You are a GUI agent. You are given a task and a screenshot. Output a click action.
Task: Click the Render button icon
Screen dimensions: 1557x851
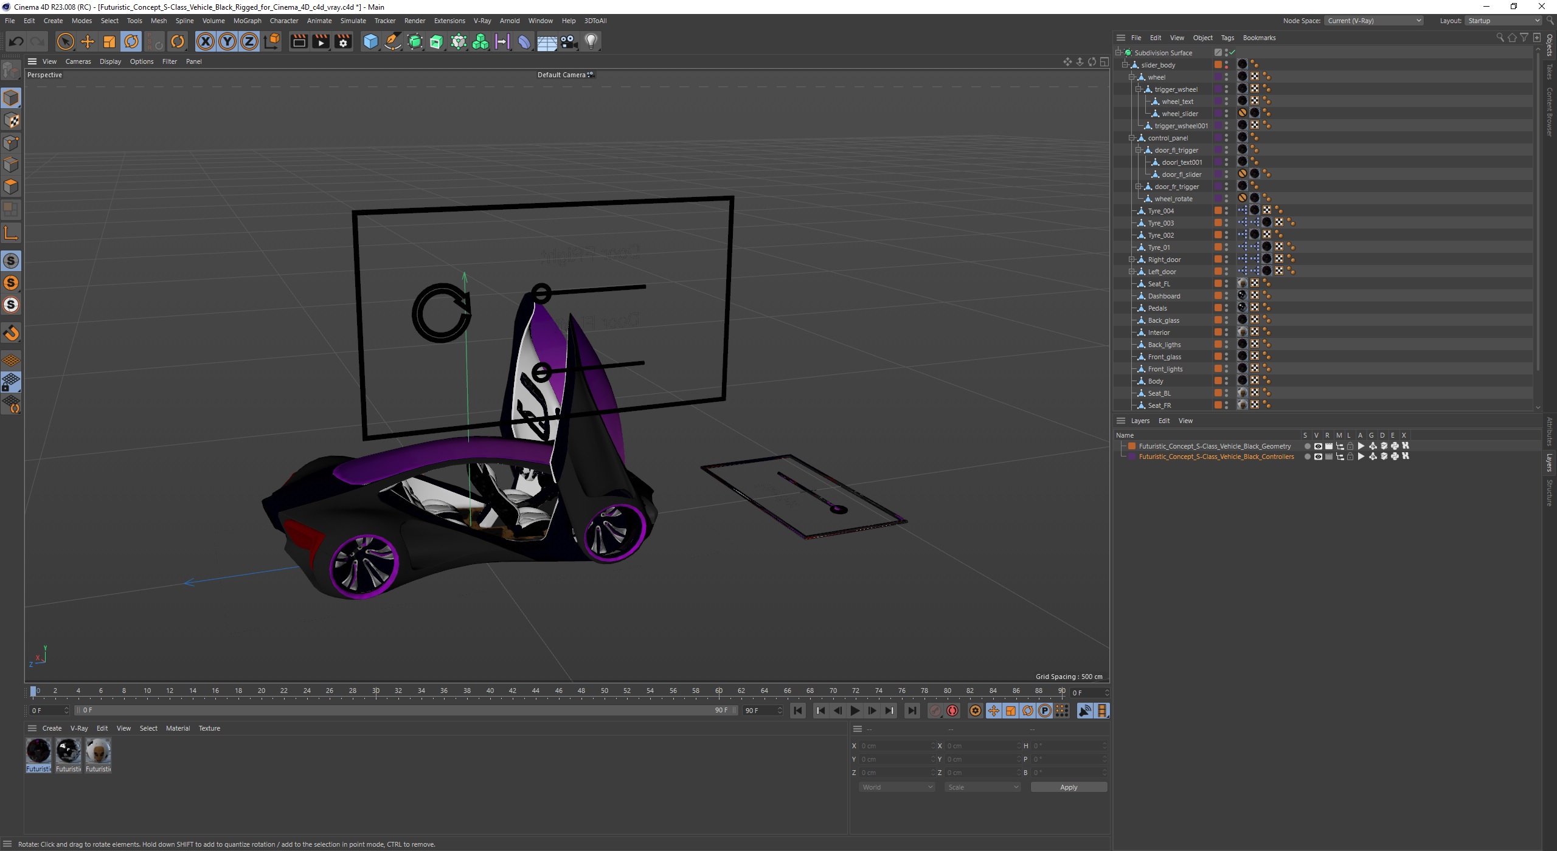[x=298, y=41]
